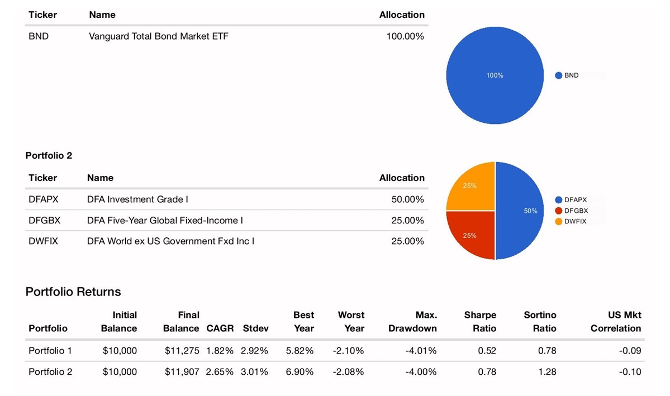This screenshot has width=670, height=396.
Task: Open DFA World ex US Government name
Action: pyautogui.click(x=170, y=241)
